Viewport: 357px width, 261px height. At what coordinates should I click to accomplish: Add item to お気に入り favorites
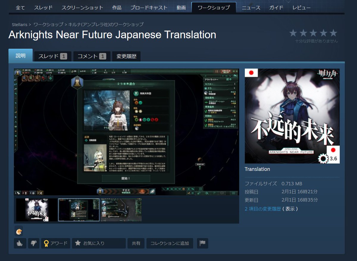99,243
